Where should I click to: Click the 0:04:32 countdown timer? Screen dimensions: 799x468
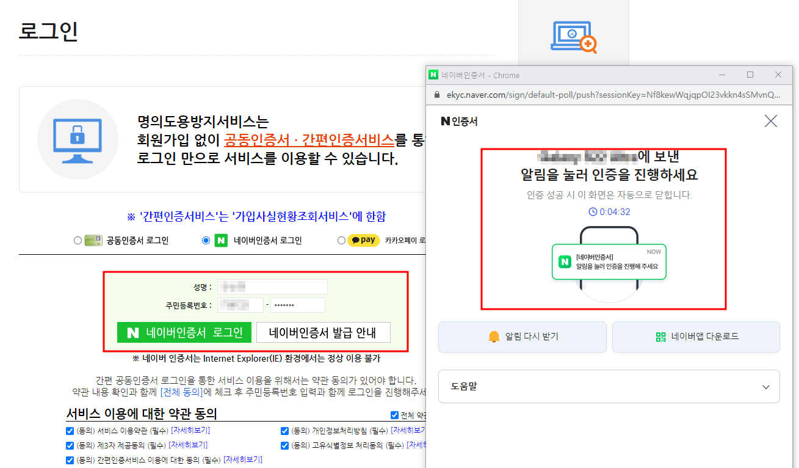pyautogui.click(x=609, y=212)
